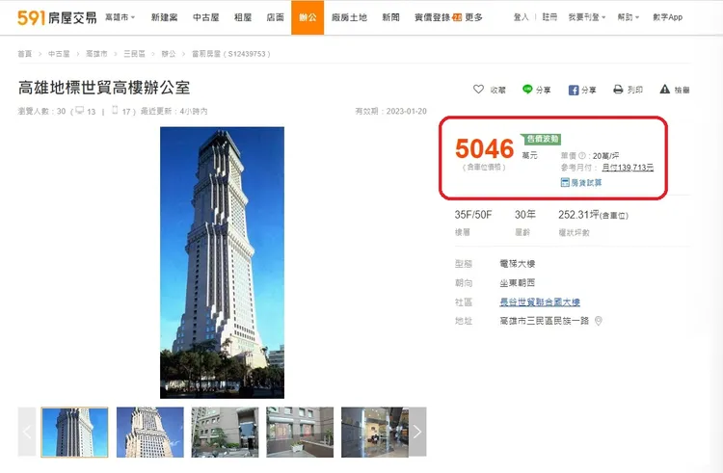Viewport: 723px width, 473px height.
Task: Switch to the 店面 tab
Action: click(x=276, y=17)
